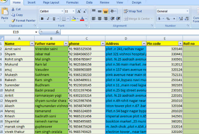Open the Father name filter dropdown
This screenshot has height=134, width=199.
66,43
